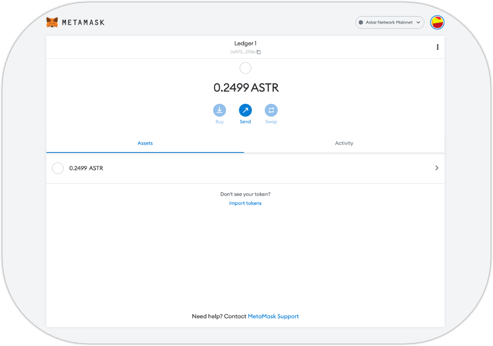The width and height of the screenshot is (493, 346).
Task: Click the Buy download-arrow icon
Action: pyautogui.click(x=220, y=110)
